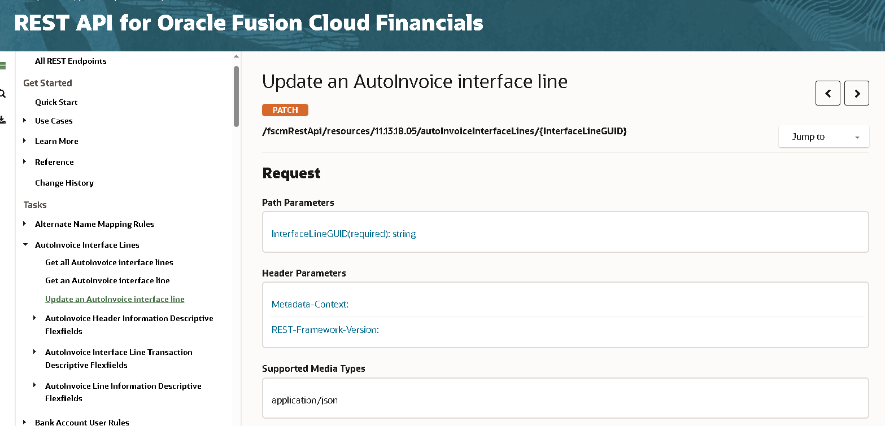Click the sidebar vertical scrollbar thumb
The image size is (885, 426).
[x=236, y=96]
